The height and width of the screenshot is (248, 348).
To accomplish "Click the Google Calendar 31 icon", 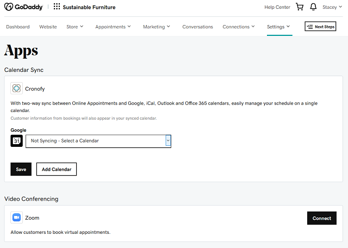I will pyautogui.click(x=16, y=141).
